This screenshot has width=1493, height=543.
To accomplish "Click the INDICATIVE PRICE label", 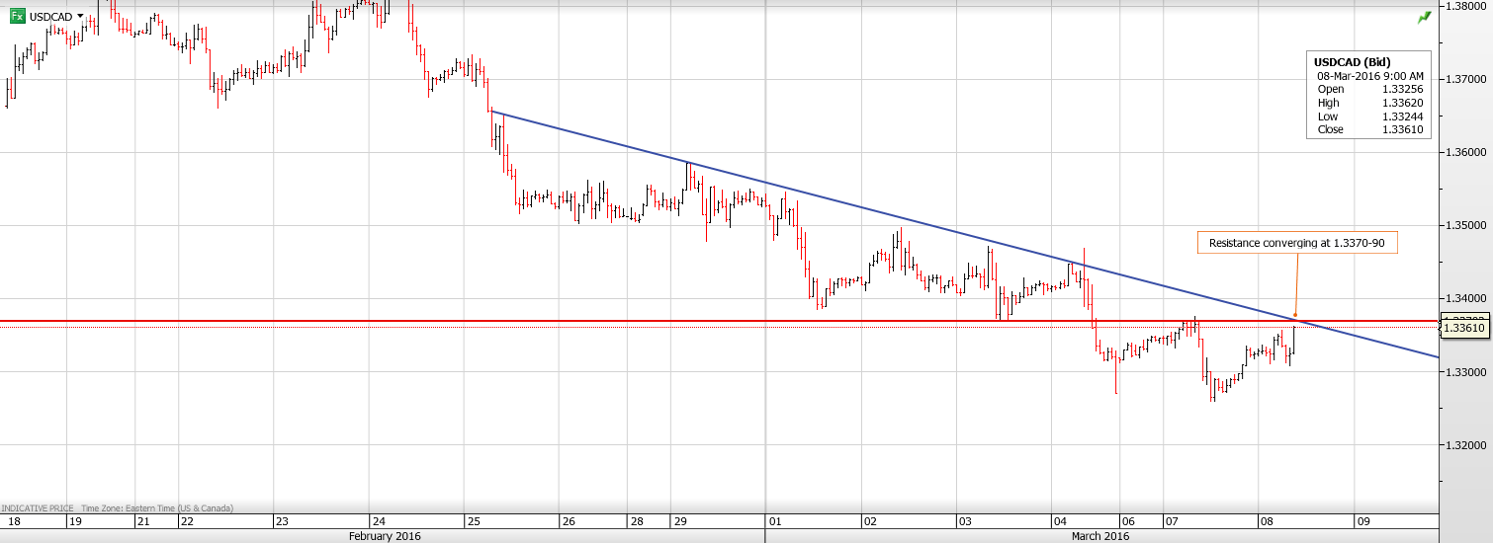I will (37, 508).
